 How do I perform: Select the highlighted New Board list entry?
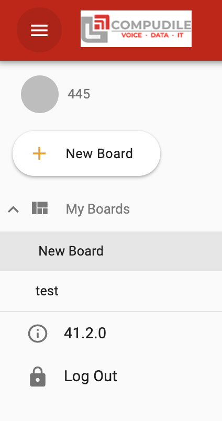point(111,251)
